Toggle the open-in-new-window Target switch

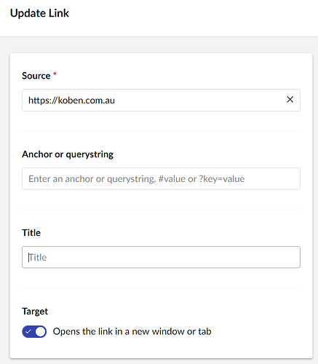(x=34, y=331)
